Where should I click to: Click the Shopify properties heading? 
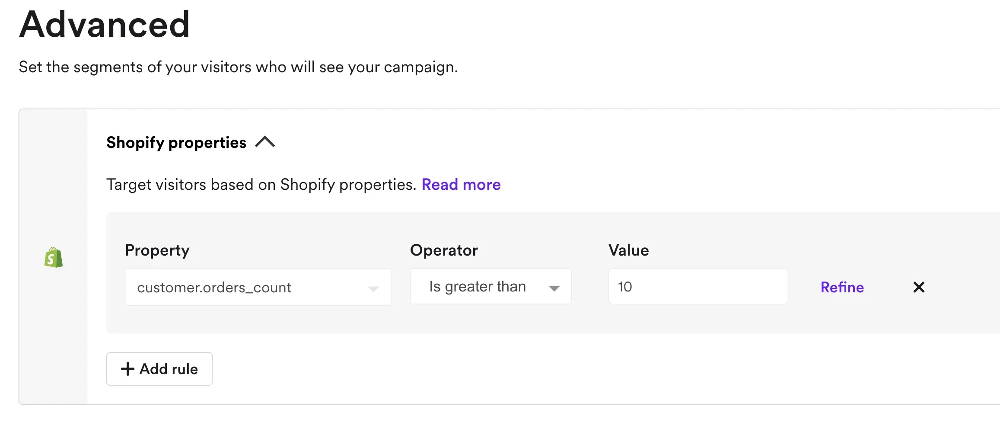[x=176, y=142]
